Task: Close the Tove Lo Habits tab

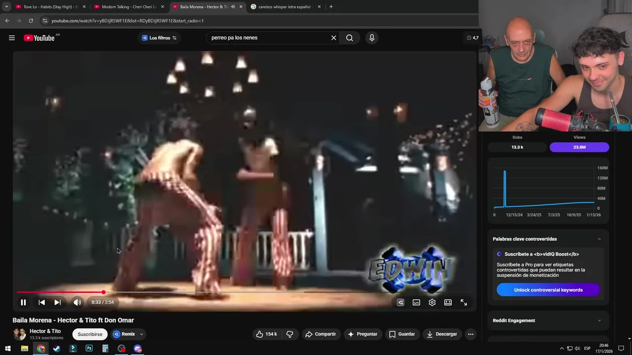Action: click(84, 7)
